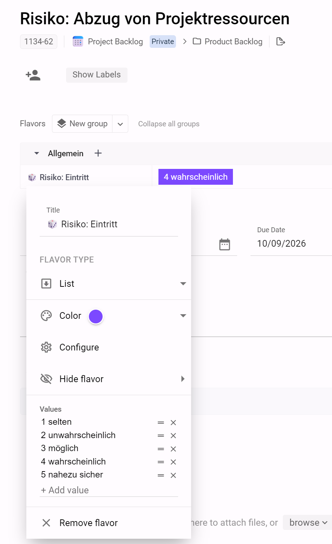Remove the value '4 wahrscheinlich' from list
The width and height of the screenshot is (332, 544).
tap(173, 462)
